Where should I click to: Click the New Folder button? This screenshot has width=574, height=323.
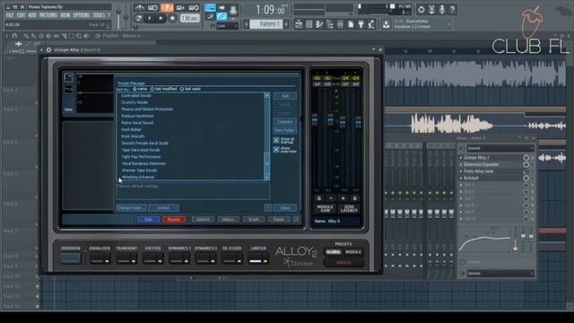(x=285, y=130)
